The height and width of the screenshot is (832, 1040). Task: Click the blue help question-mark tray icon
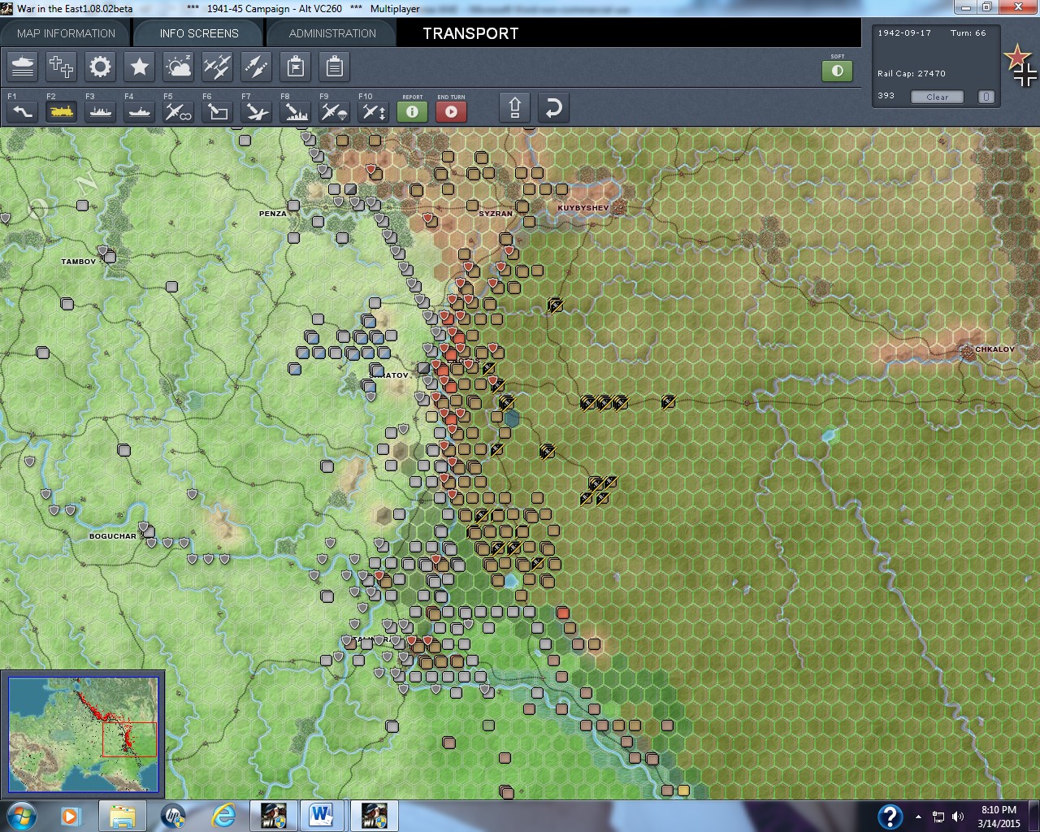pyautogui.click(x=890, y=816)
